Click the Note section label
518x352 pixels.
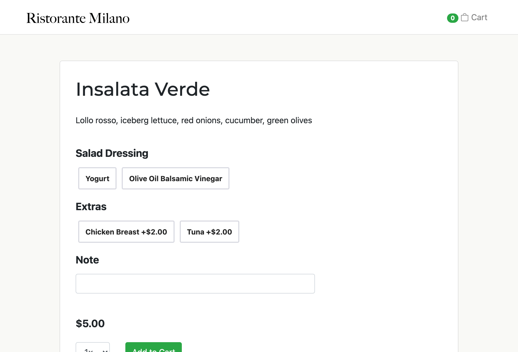87,260
